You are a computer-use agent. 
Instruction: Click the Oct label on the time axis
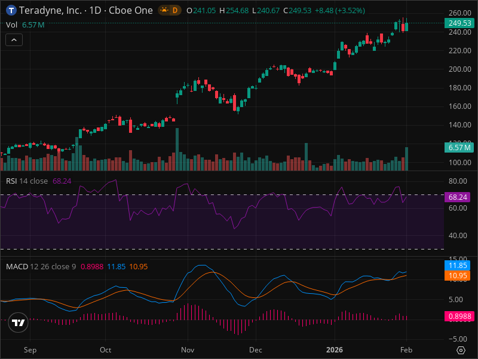point(106,350)
